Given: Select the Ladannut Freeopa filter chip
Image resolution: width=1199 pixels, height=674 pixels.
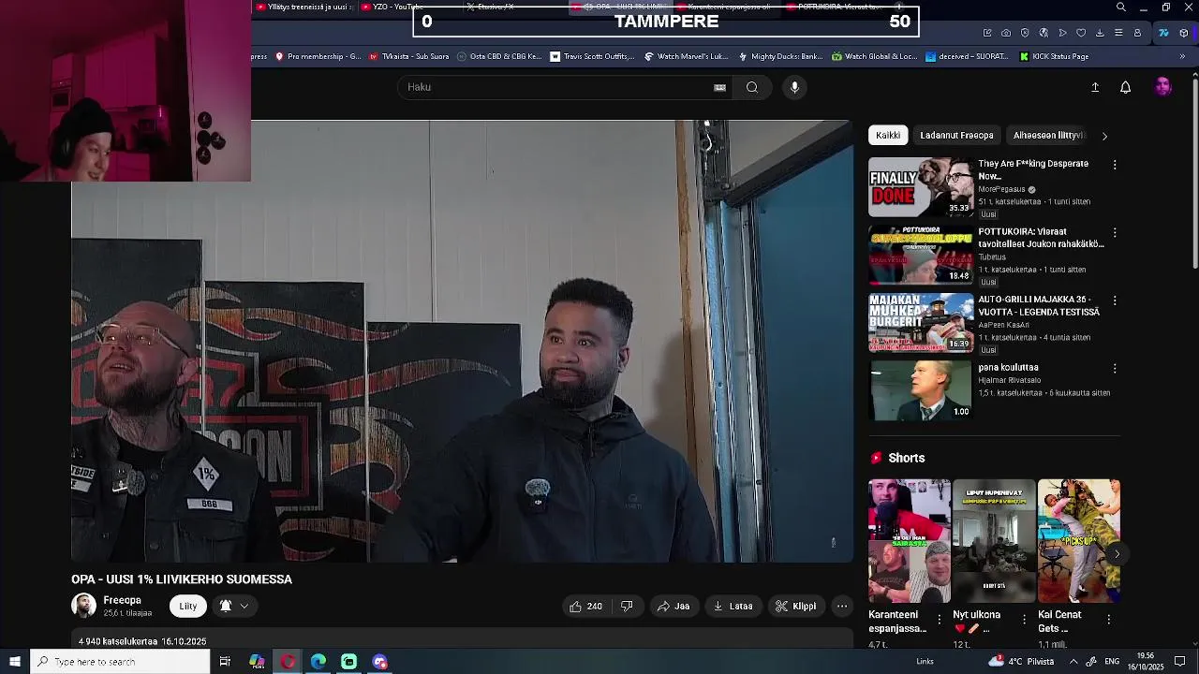Looking at the screenshot, I should [x=956, y=136].
